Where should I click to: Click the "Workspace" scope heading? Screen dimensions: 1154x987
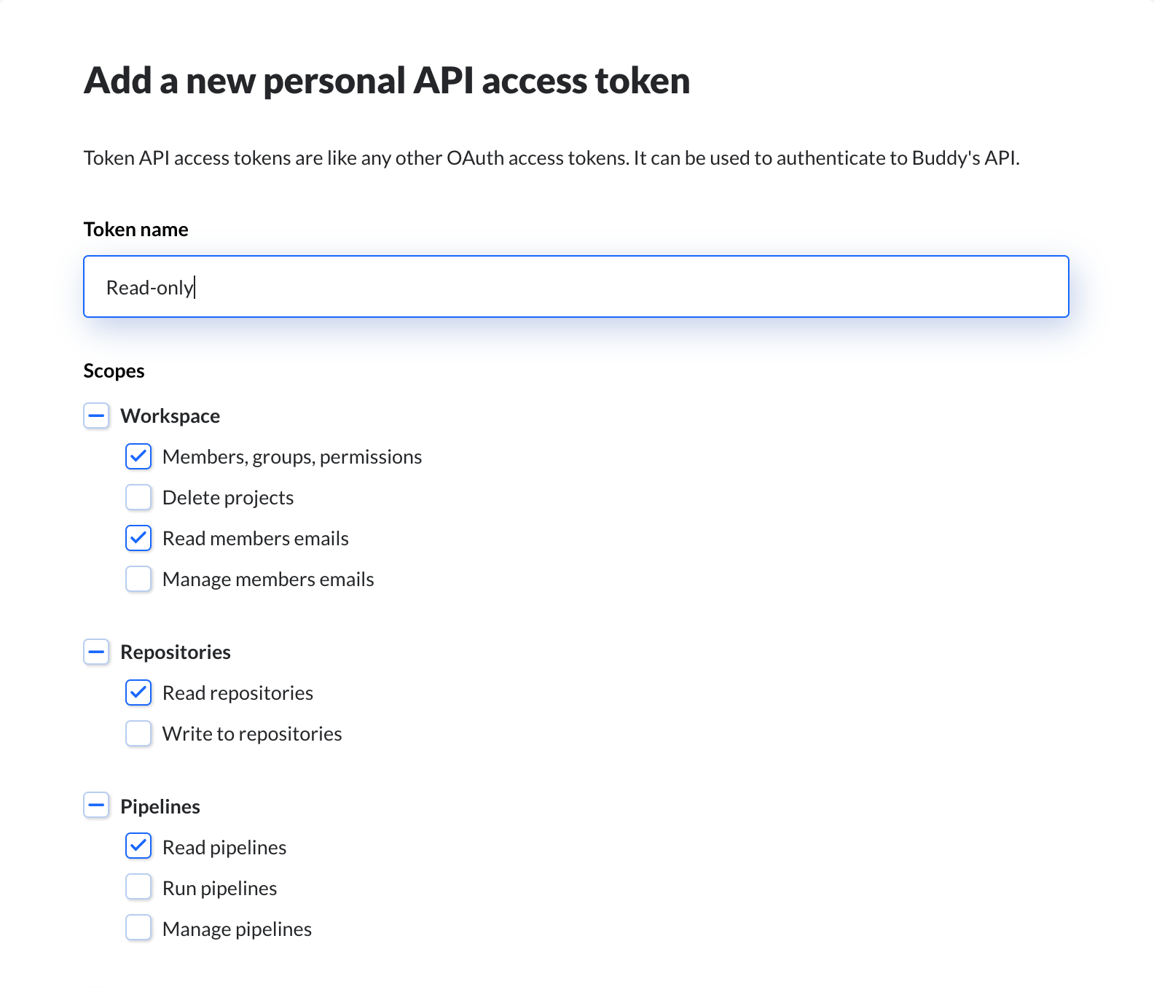(x=170, y=416)
